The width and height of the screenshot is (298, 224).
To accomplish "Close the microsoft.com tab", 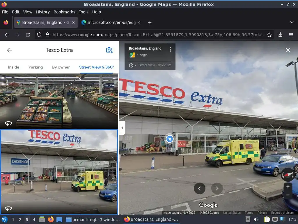I will coord(139,22).
